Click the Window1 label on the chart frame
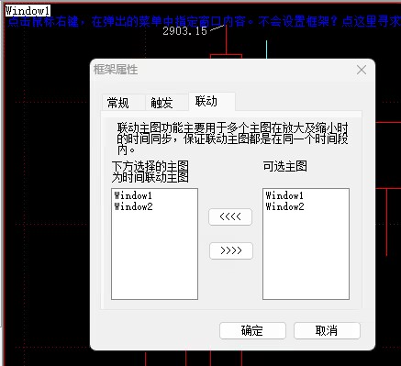This screenshot has height=366, width=401. tap(28, 11)
